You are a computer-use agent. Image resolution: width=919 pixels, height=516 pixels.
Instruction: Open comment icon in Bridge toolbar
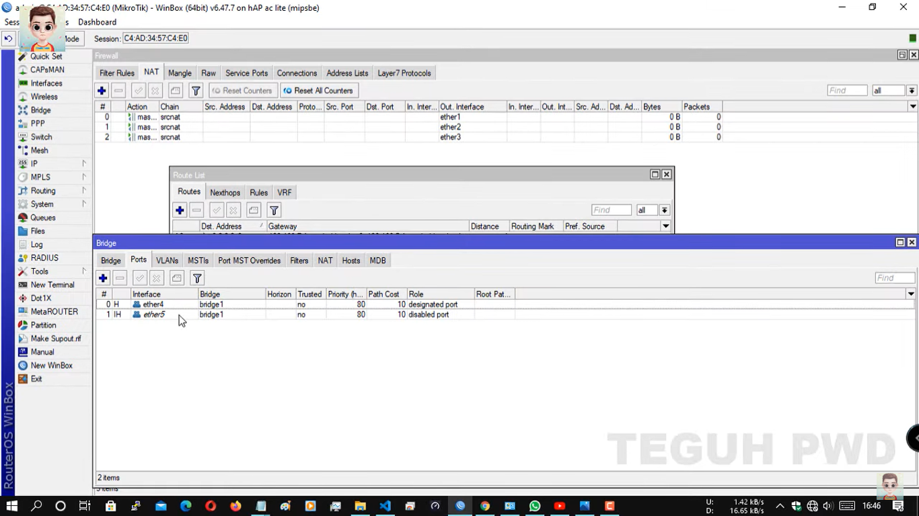coord(177,278)
